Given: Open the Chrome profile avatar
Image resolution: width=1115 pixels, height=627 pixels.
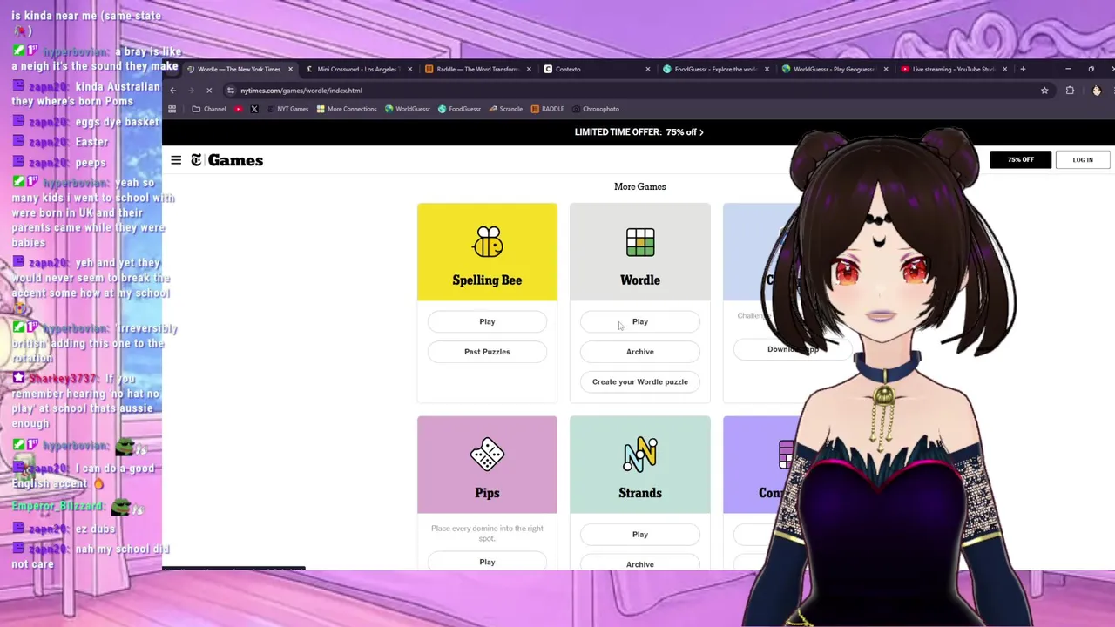Looking at the screenshot, I should point(1097,91).
